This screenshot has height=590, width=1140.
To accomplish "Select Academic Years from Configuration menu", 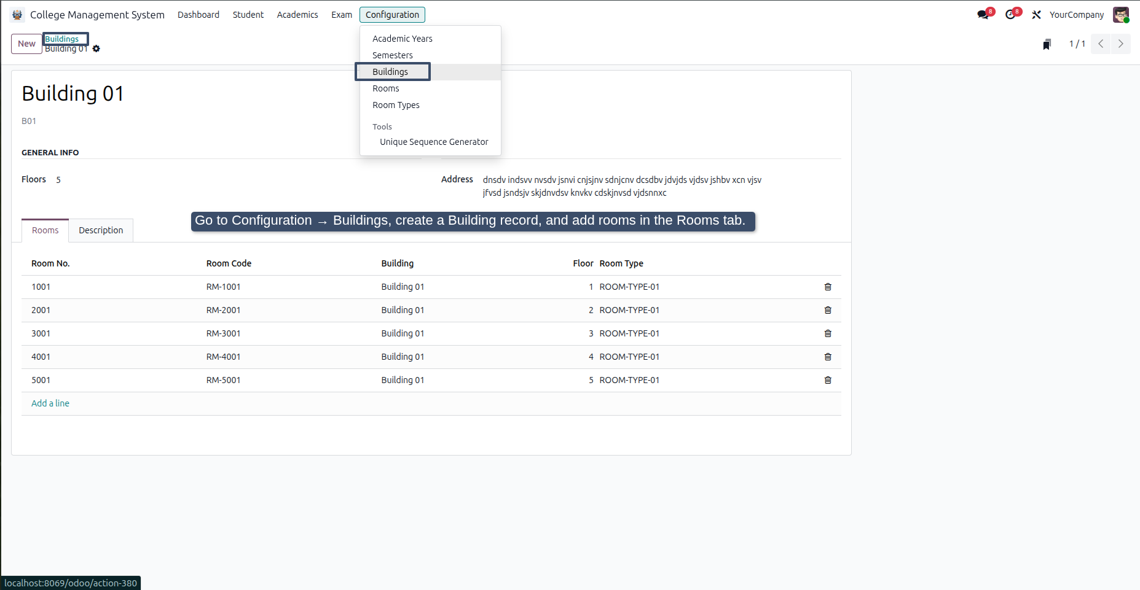I will pyautogui.click(x=430, y=39).
